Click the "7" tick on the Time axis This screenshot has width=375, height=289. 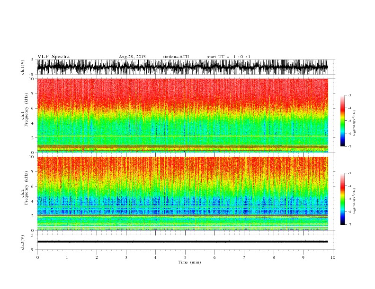coord(244,257)
